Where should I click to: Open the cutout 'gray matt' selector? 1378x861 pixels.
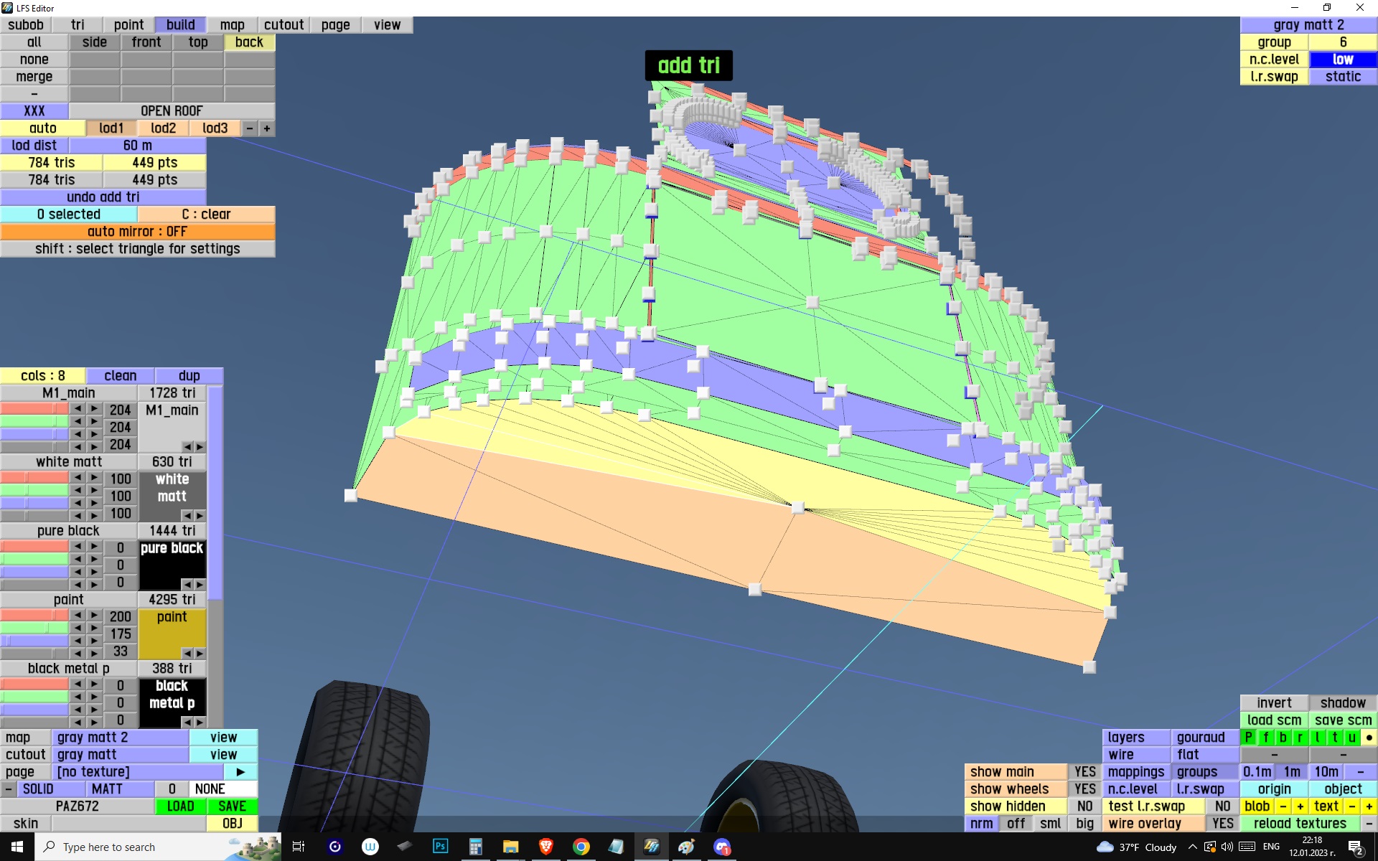[120, 755]
